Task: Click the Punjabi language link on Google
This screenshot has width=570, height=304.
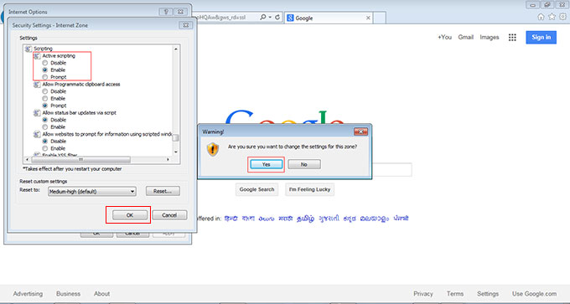Action: click(401, 219)
